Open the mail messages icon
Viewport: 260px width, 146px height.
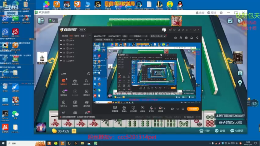170,30
